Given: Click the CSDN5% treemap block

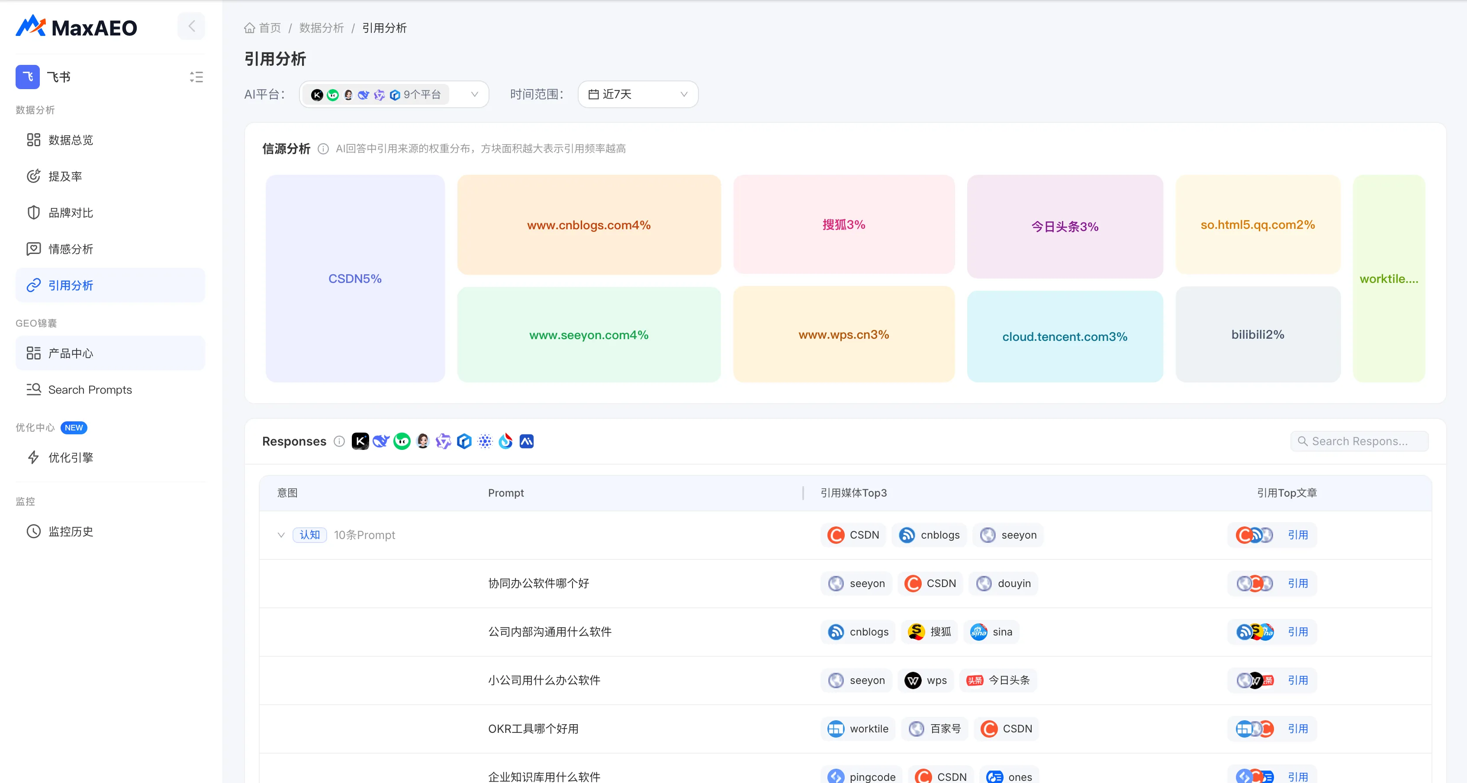Looking at the screenshot, I should (355, 279).
